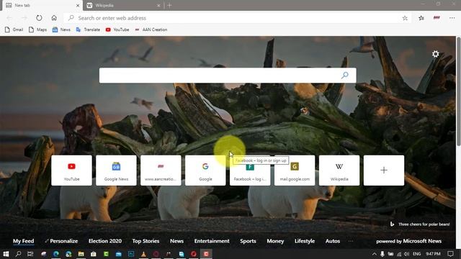The image size is (461, 259).
Task: Open the network icon in system tray
Action: coord(399,254)
